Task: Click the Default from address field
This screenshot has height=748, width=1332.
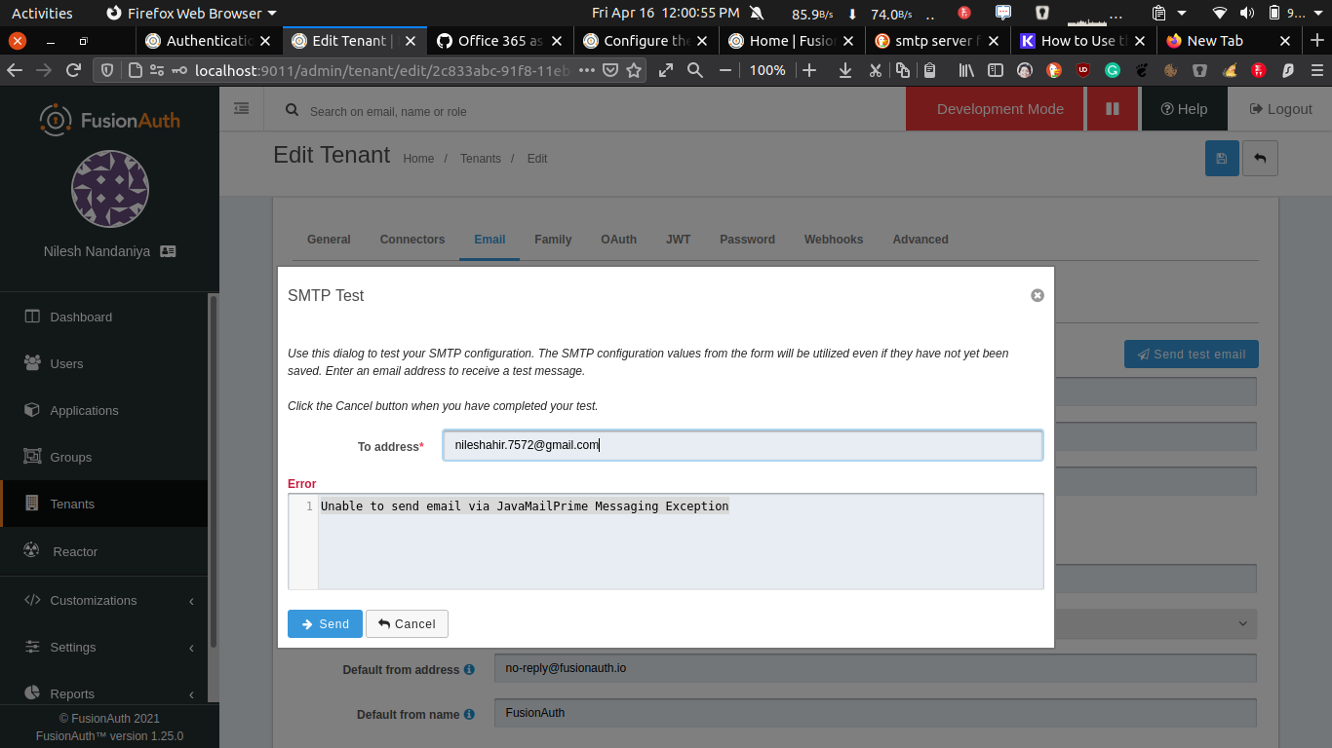Action: pyautogui.click(x=875, y=668)
